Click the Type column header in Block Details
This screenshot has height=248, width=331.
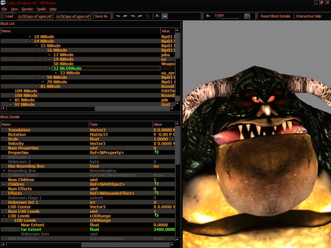tap(121, 124)
